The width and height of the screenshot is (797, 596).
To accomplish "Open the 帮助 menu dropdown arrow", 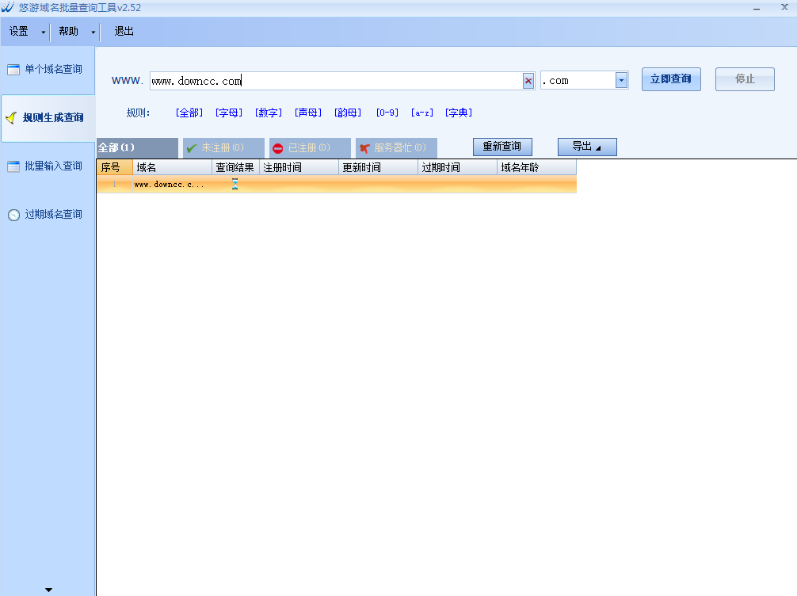I will coord(93,32).
